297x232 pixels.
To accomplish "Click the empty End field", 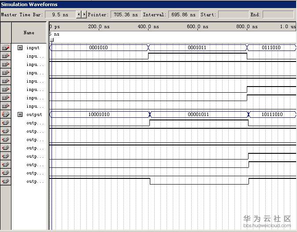I will point(278,14).
